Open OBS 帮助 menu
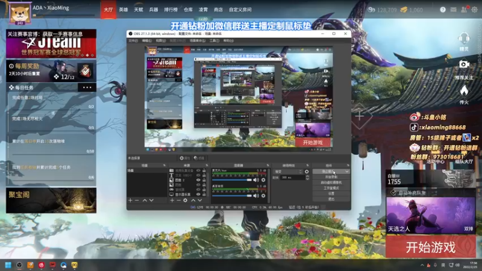 [228, 40]
